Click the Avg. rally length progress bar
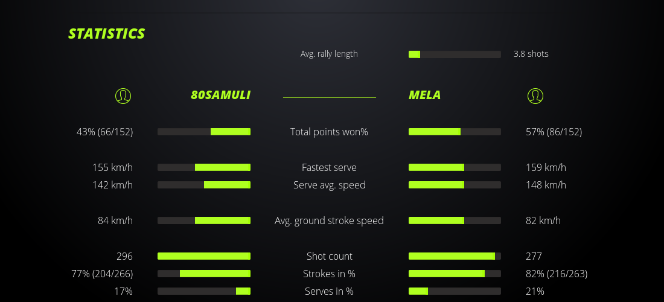 point(455,54)
